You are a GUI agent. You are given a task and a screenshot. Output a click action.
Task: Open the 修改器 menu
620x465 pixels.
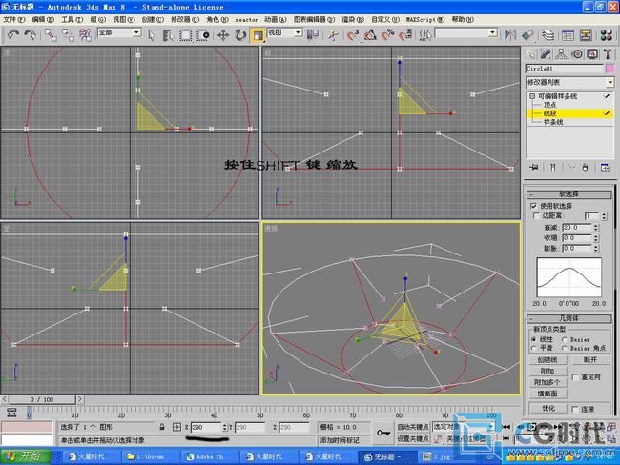coord(185,19)
